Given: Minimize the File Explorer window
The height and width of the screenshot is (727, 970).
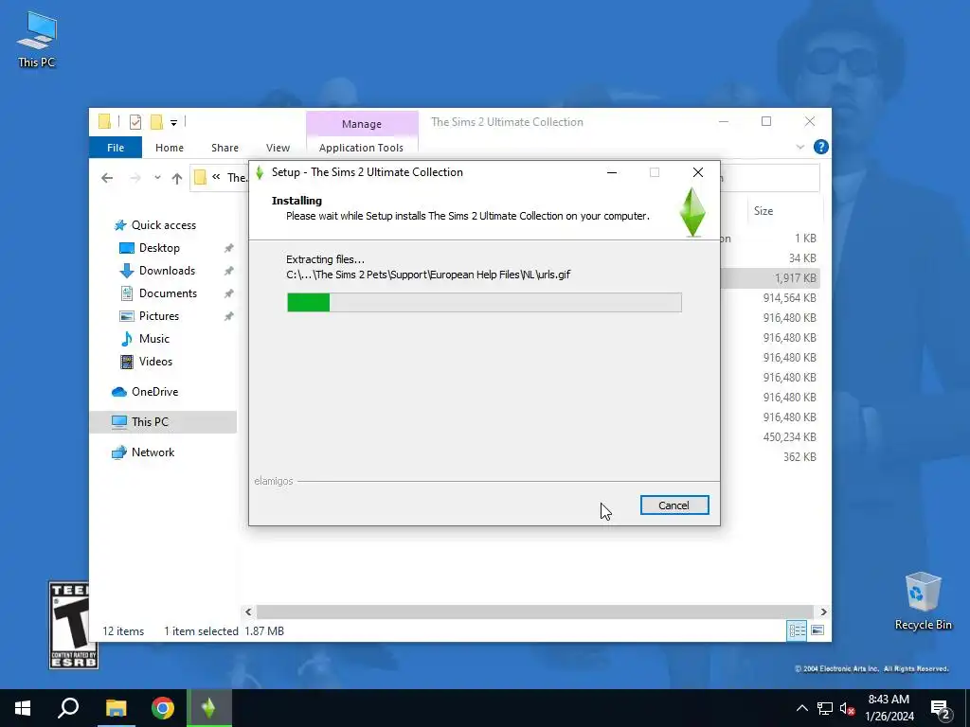Looking at the screenshot, I should click(x=723, y=122).
